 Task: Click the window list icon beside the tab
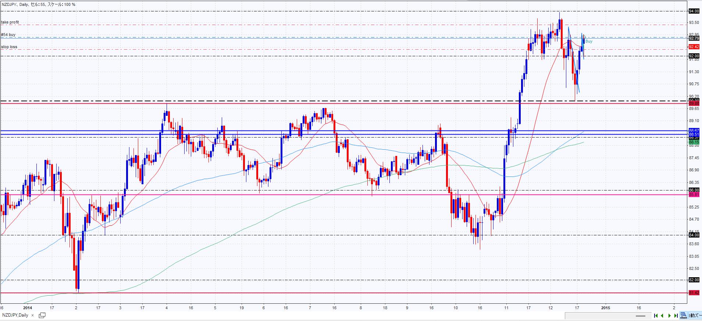click(42, 315)
